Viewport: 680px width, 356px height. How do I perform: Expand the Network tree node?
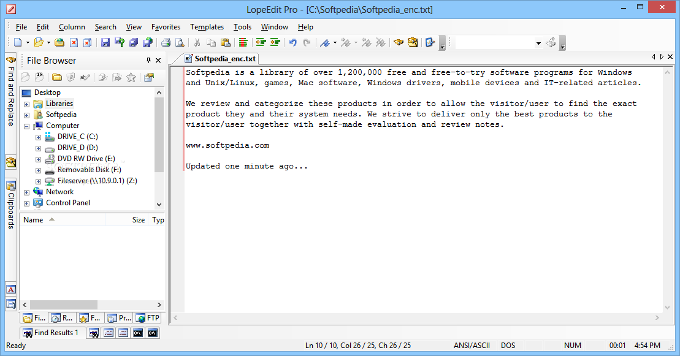point(27,192)
